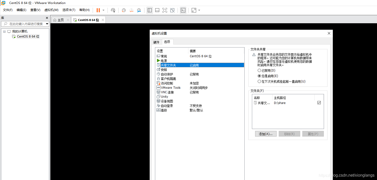Click the stretch guest display icon
377x180 pixels.
click(194, 10)
